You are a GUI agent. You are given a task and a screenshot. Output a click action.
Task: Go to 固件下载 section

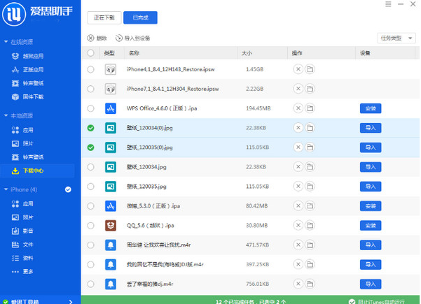(x=33, y=96)
